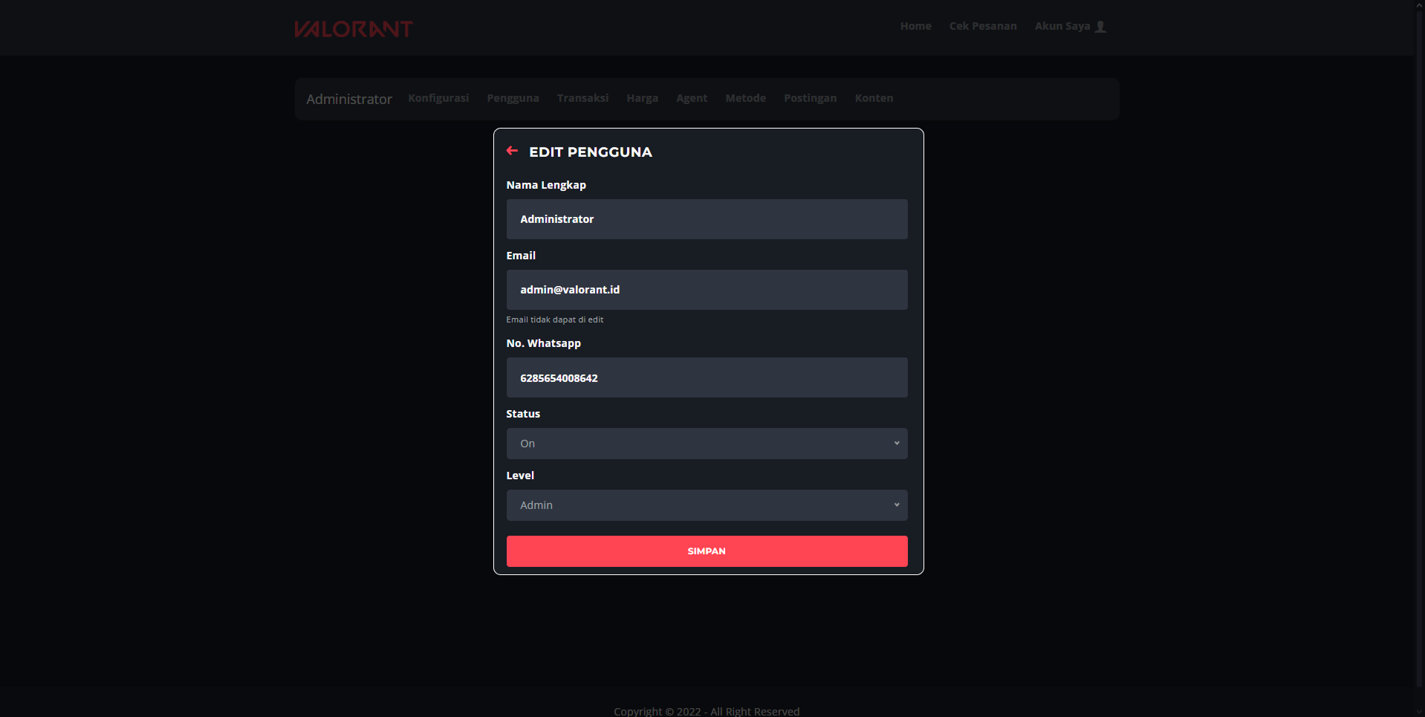This screenshot has height=717, width=1425.
Task: Focus the Nama Lengkap input field
Action: [707, 219]
